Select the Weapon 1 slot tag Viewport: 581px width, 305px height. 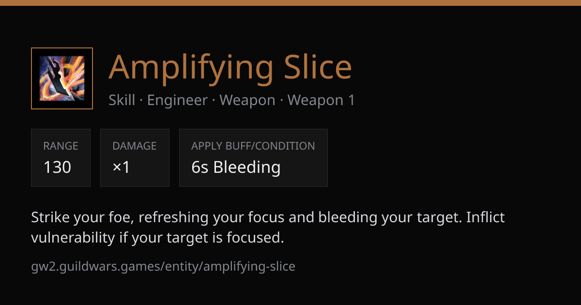click(321, 100)
